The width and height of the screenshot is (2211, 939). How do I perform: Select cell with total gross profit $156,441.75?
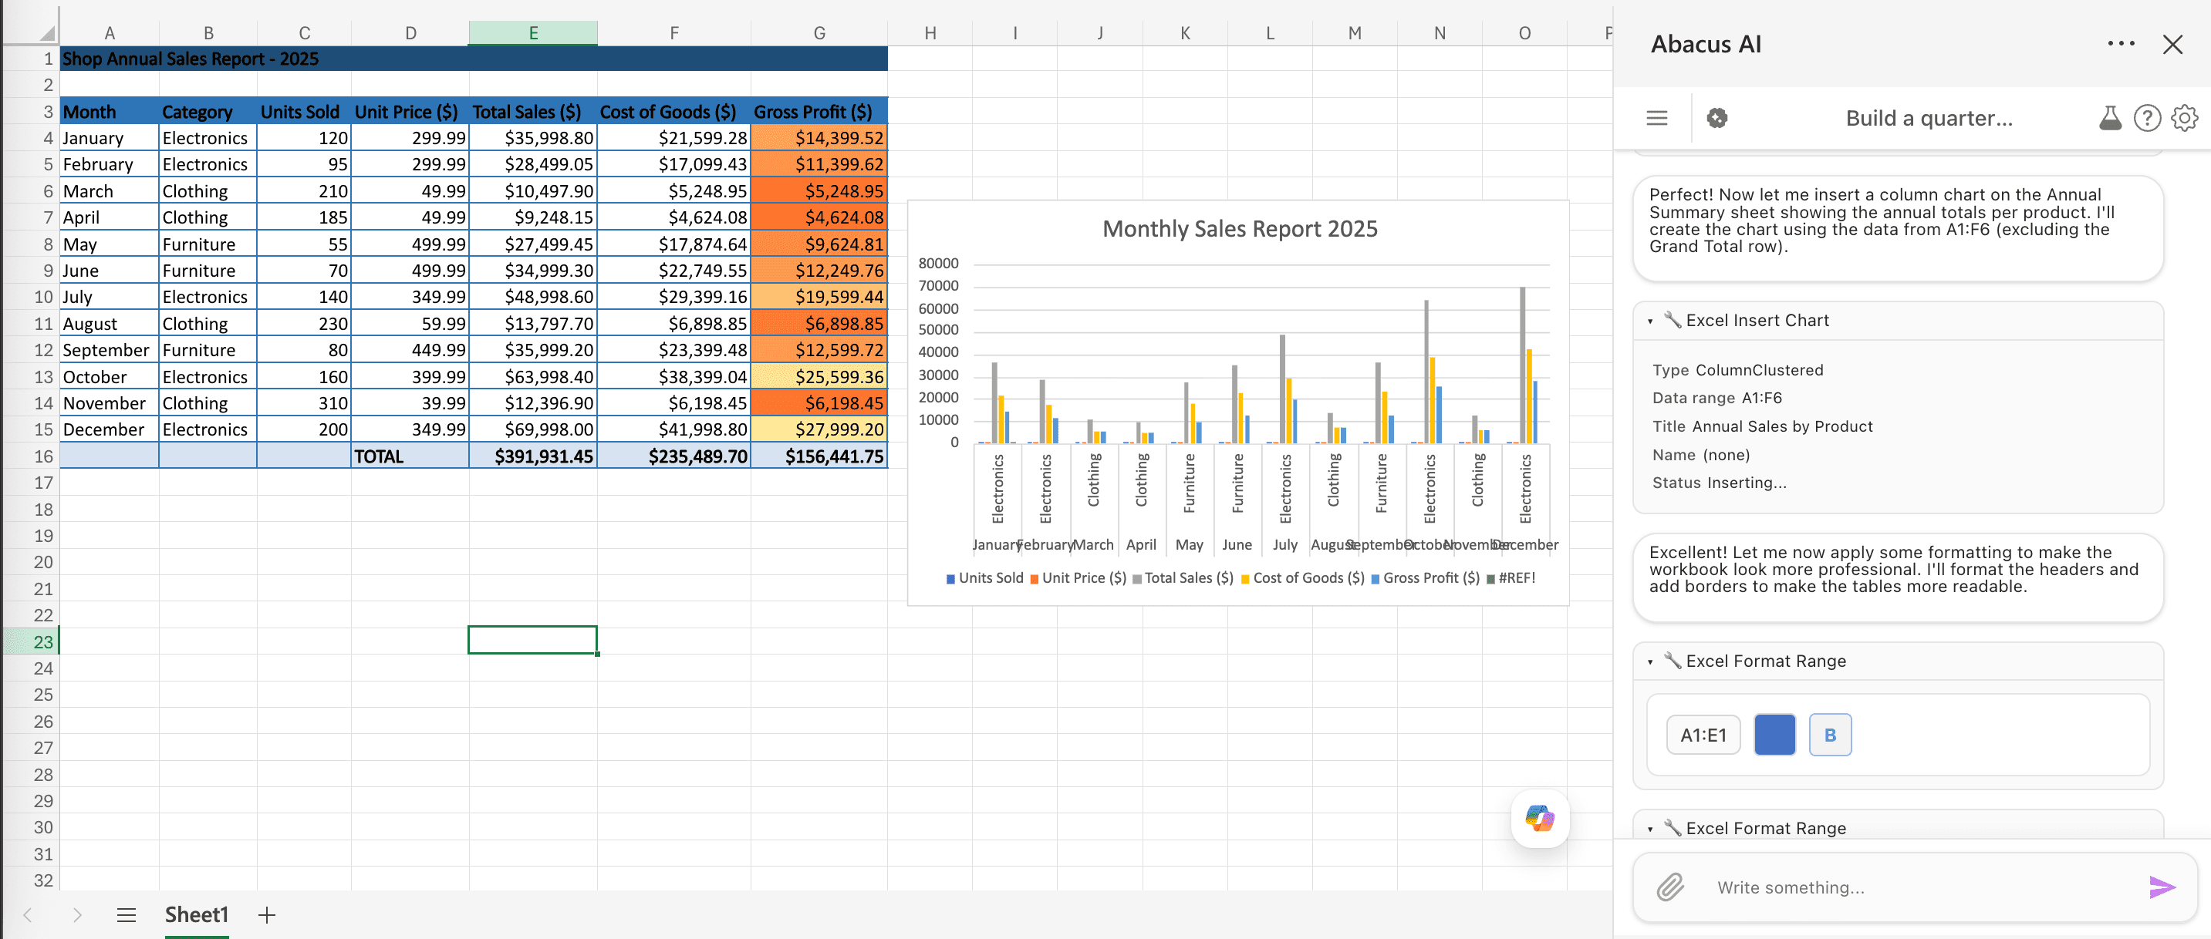click(819, 456)
